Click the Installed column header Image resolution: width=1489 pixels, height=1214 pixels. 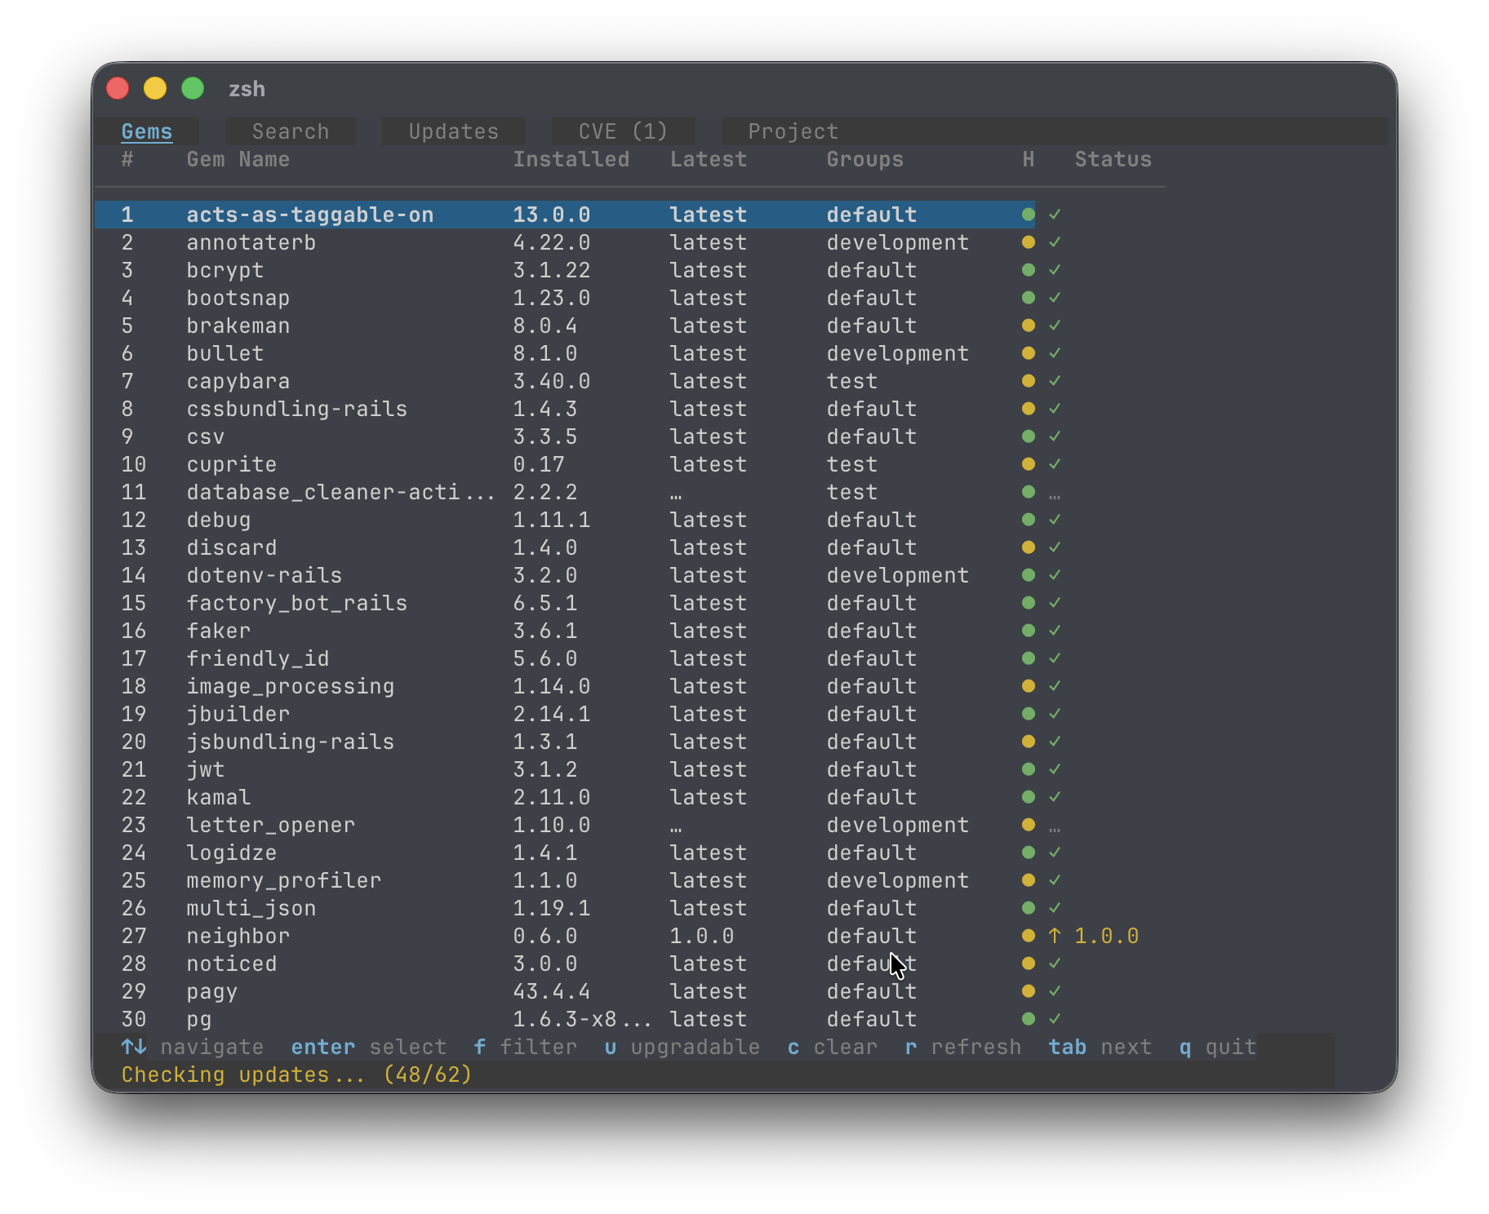coord(571,159)
